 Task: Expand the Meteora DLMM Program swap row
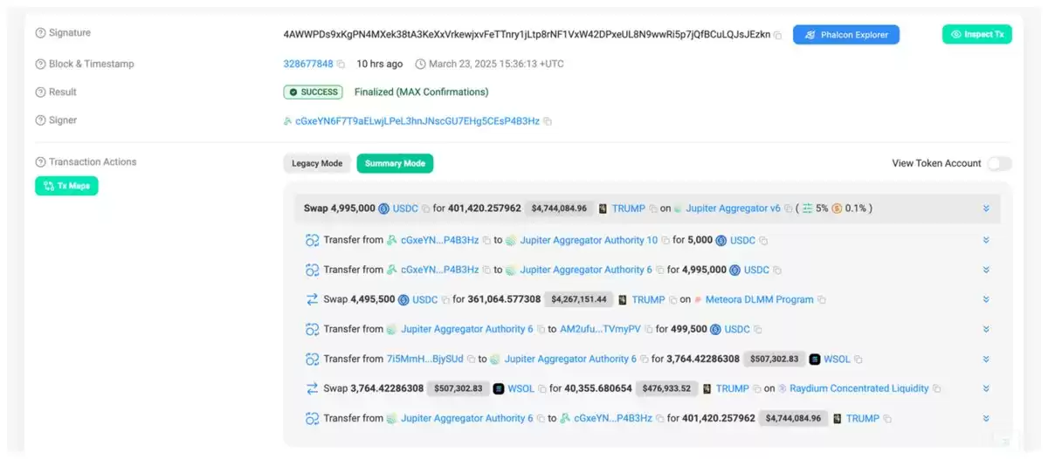986,299
